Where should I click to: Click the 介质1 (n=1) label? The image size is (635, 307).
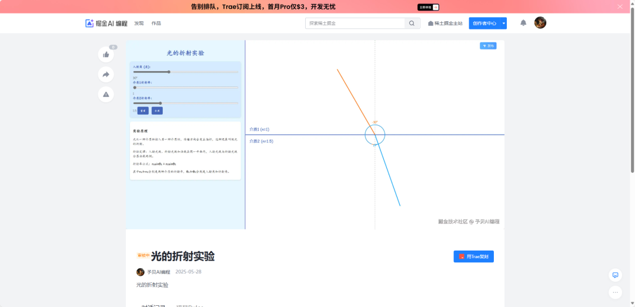(x=259, y=129)
